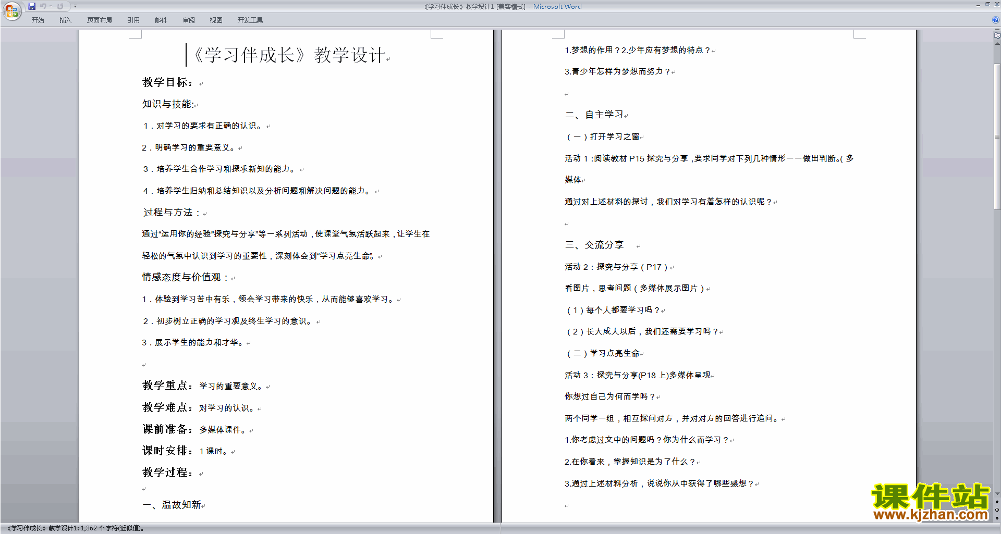Click the line 3.青少年怎样为梦想而努力？

[618, 72]
